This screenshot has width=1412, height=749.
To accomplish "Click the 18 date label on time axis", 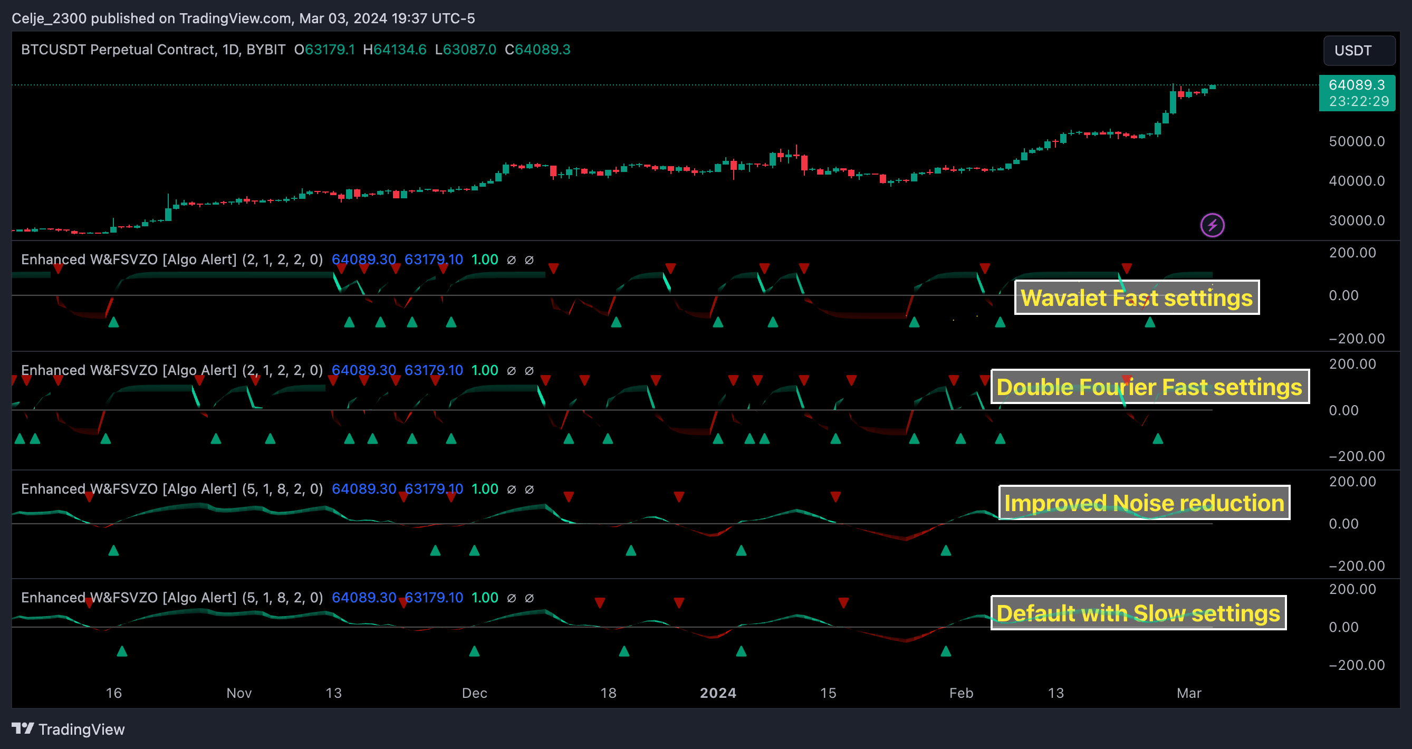I will pyautogui.click(x=609, y=693).
